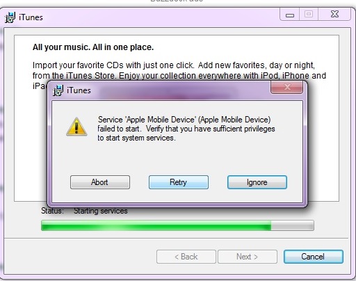Close the iTunes error dialog

click(286, 87)
